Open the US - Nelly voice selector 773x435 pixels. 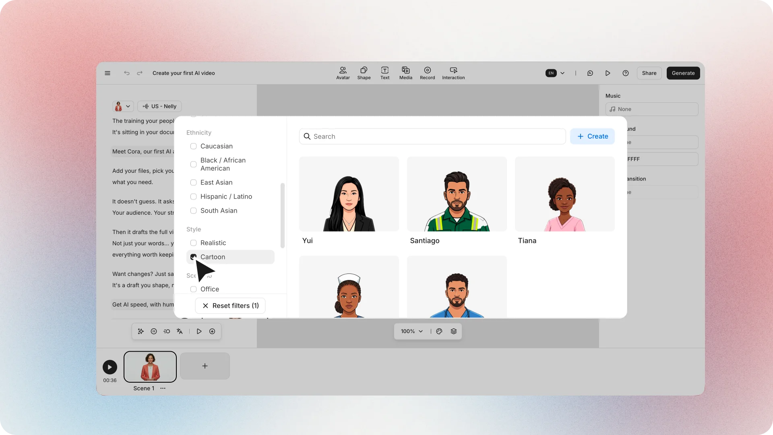point(159,106)
